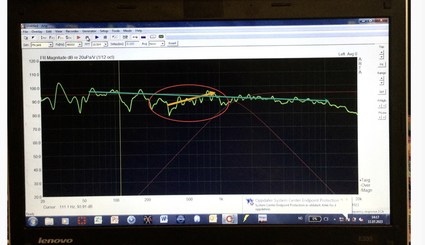Expand the FFT size dropdown
Screen dimensions: 425x245
click(x=105, y=44)
